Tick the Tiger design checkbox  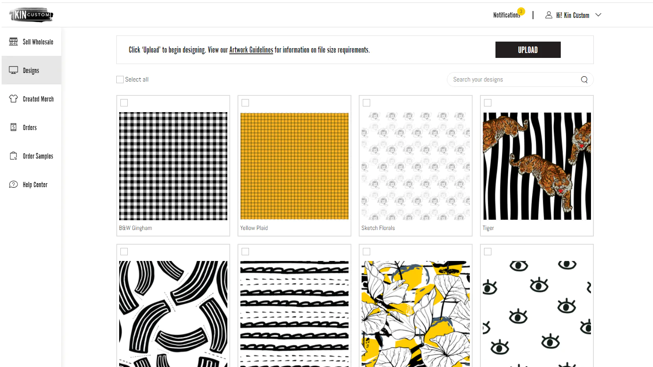click(x=488, y=103)
